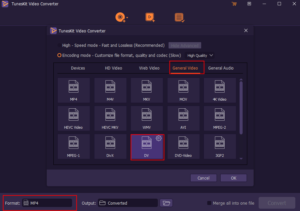Switch to the Devices tab
The width and height of the screenshot is (300, 211).
(x=78, y=68)
